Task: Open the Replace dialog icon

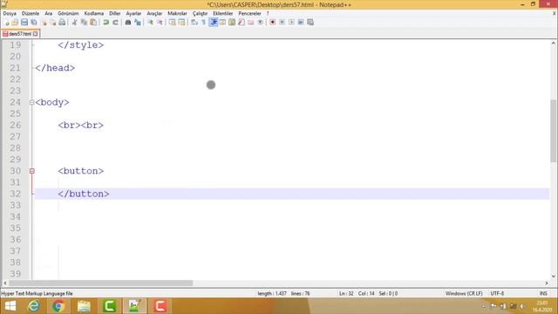Action: click(x=138, y=23)
